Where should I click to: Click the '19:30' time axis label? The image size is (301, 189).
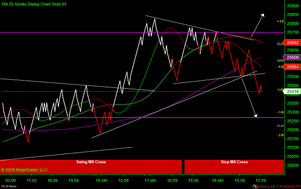pos(193,180)
